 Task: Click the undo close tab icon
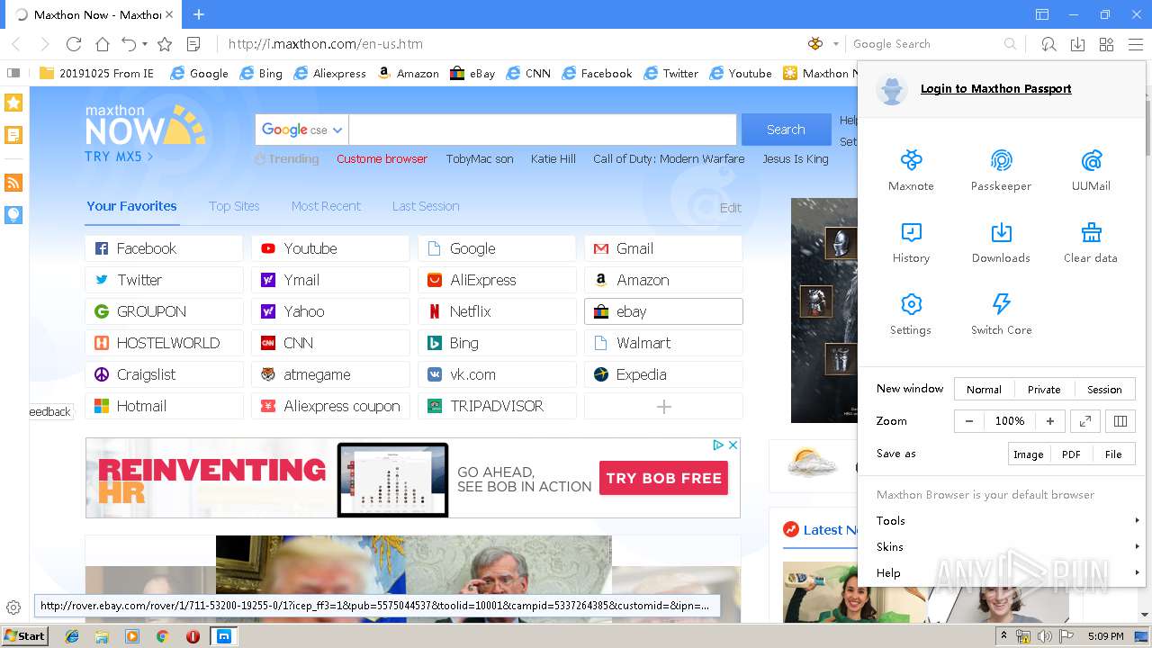(x=129, y=44)
